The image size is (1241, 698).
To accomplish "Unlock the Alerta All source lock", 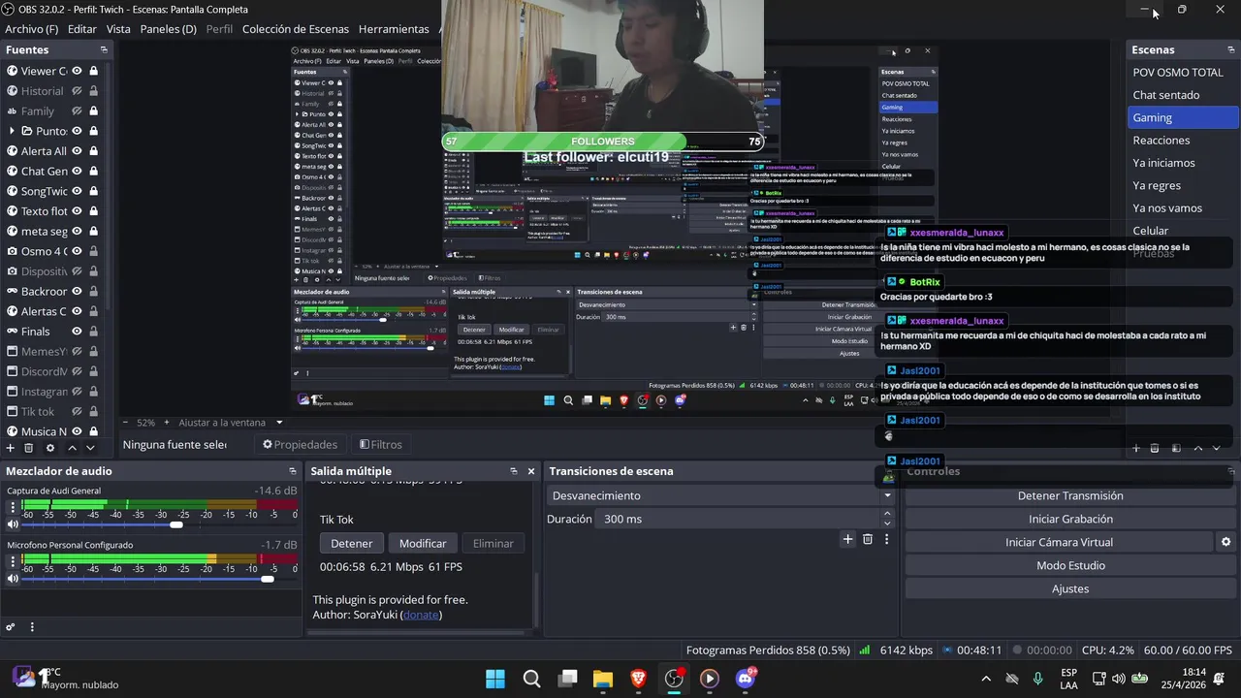I will pyautogui.click(x=93, y=151).
